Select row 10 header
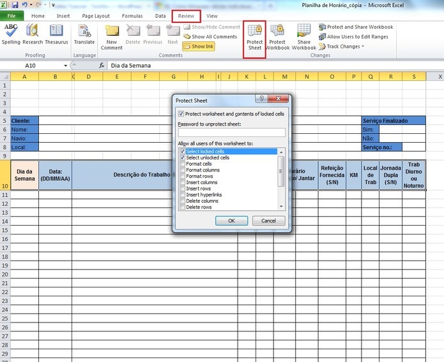The image size is (444, 362). tap(5, 175)
